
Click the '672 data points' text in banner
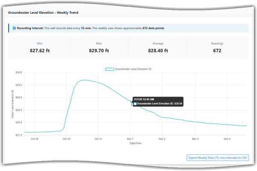tap(153, 28)
